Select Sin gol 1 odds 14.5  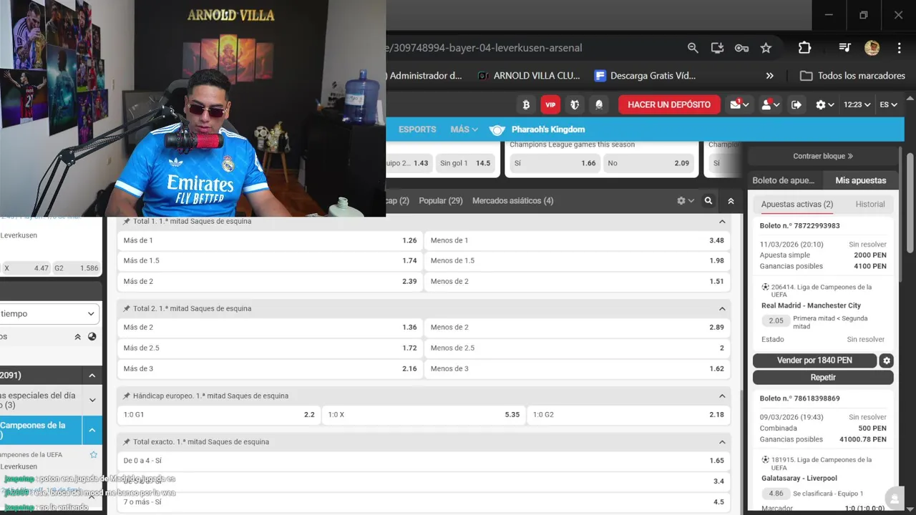464,163
